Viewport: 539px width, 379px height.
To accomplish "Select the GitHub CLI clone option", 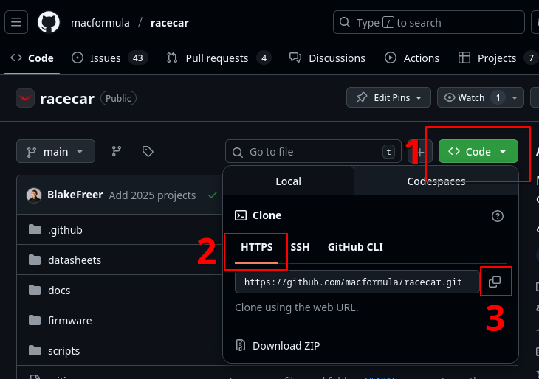I will click(355, 247).
